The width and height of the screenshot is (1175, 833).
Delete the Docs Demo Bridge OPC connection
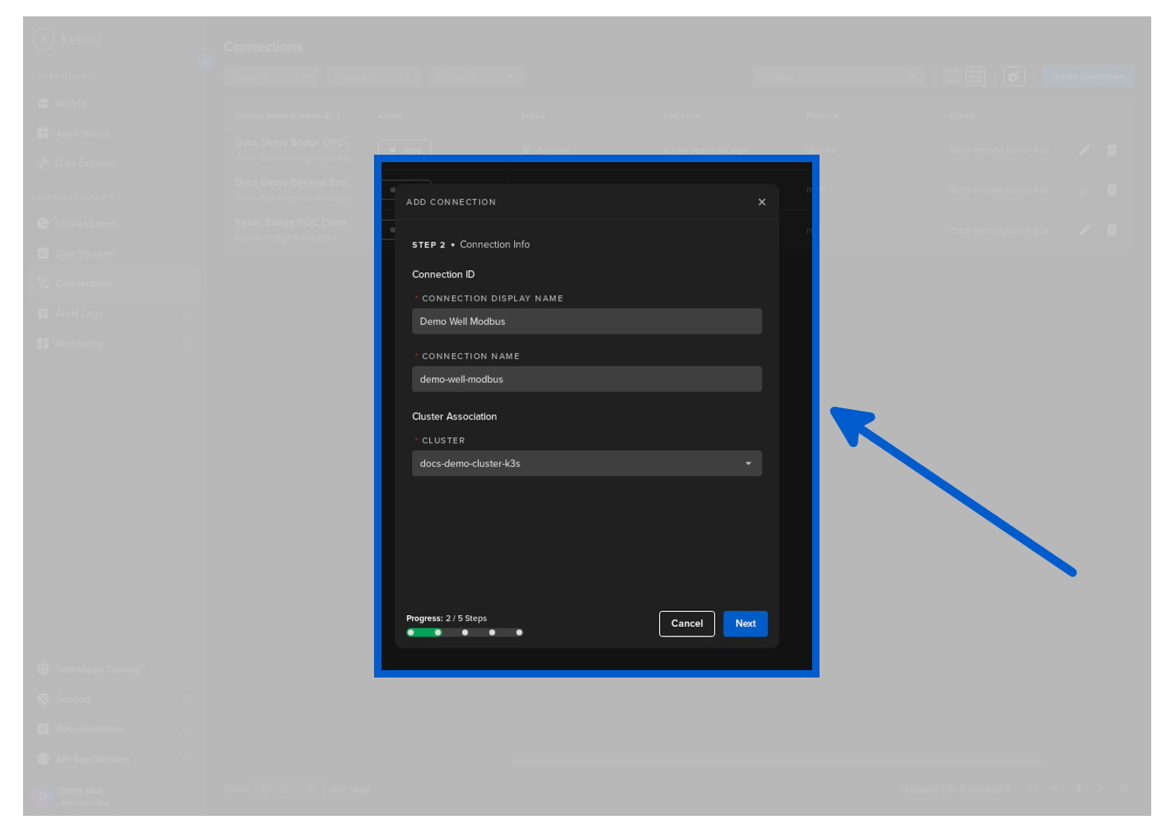point(1112,150)
